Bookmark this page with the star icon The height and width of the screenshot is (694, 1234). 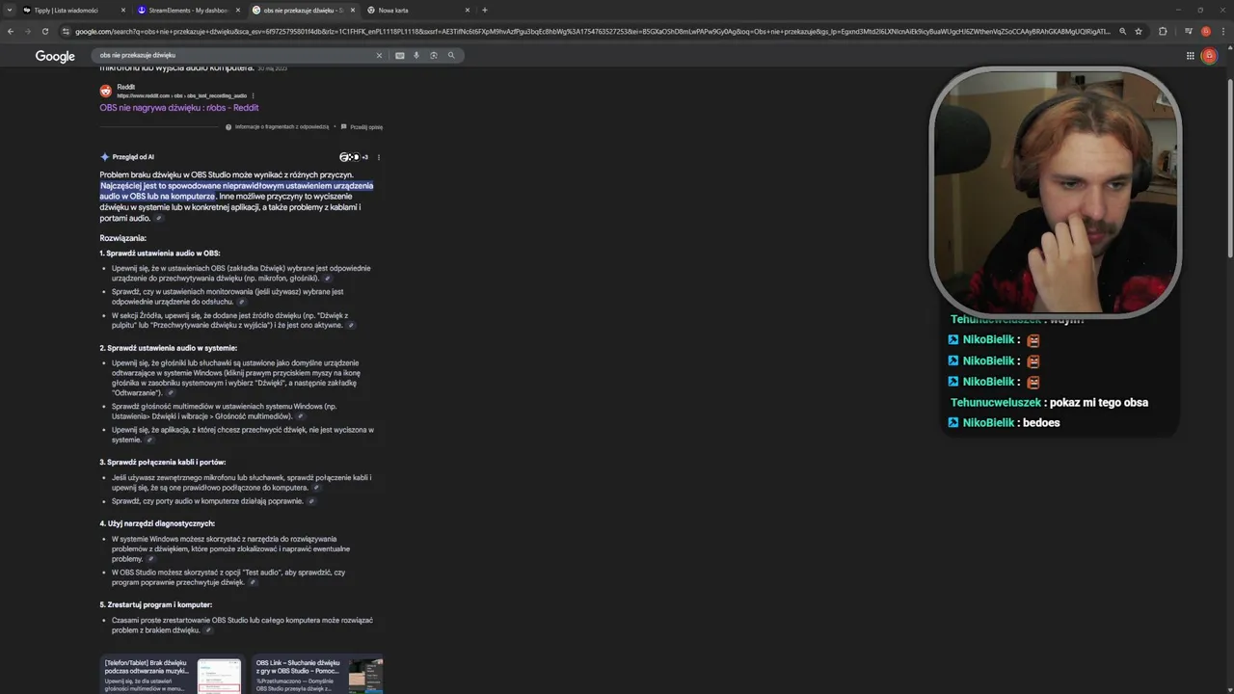1139,31
